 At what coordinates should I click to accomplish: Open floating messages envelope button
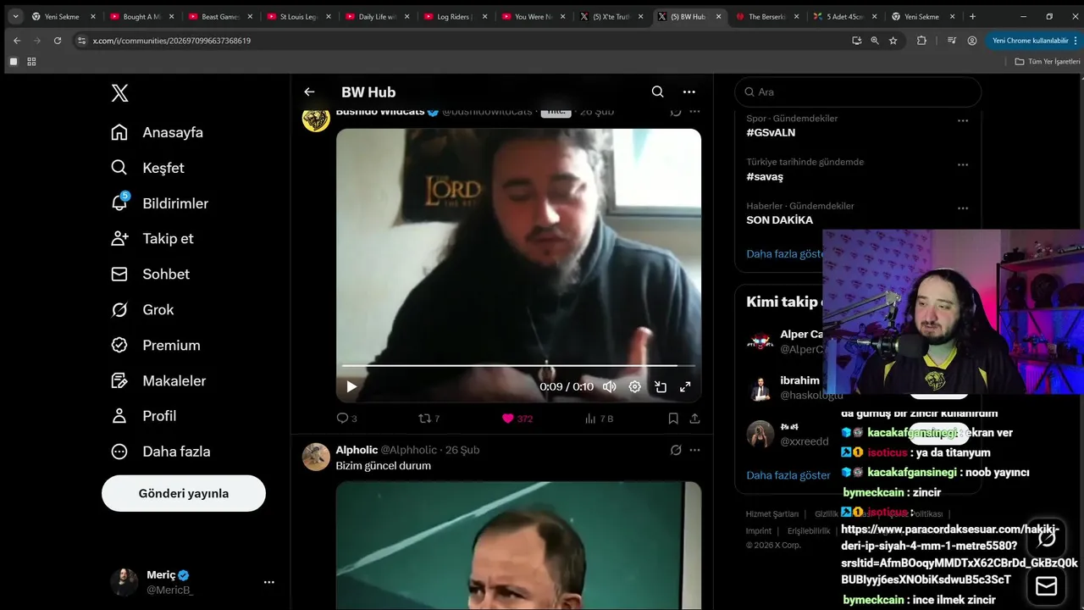click(x=1047, y=585)
